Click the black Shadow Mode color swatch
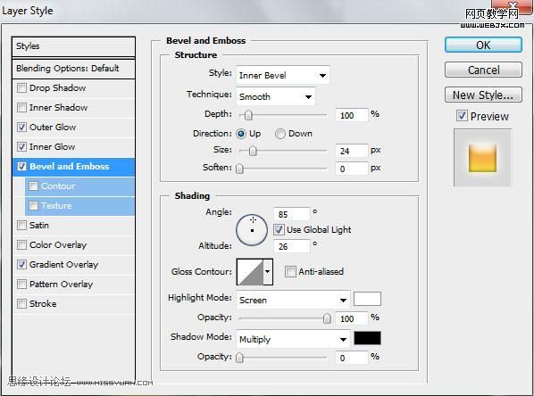534x396 pixels. (367, 338)
